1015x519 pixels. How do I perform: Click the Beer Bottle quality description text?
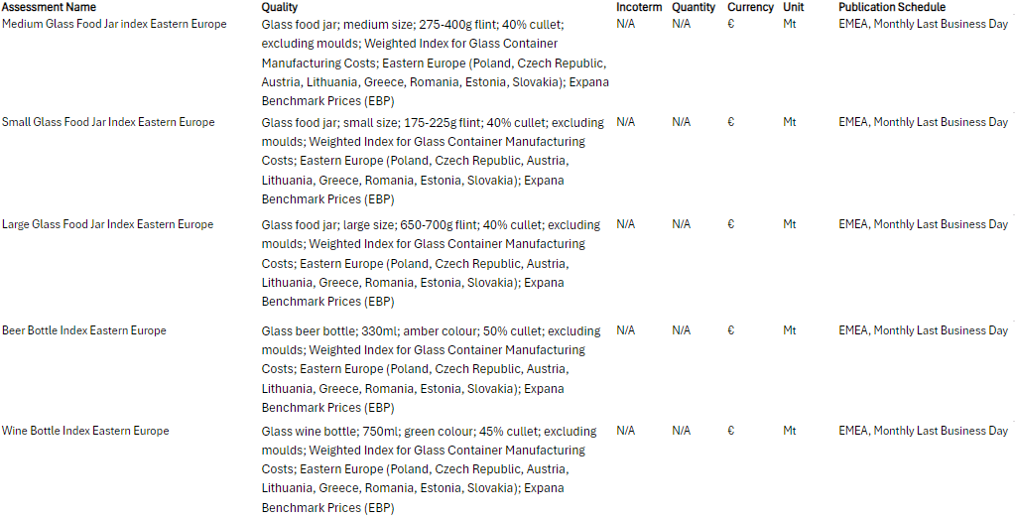[x=432, y=369]
